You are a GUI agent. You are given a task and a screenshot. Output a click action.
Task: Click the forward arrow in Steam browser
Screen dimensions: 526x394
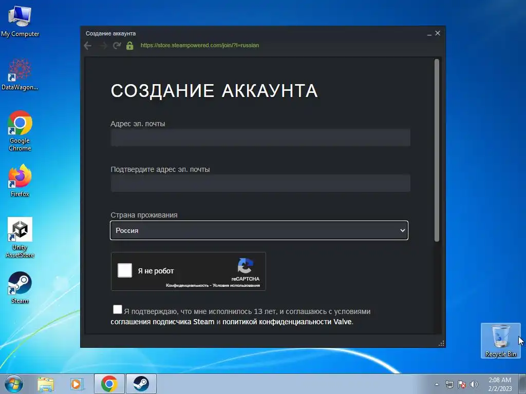coord(103,46)
